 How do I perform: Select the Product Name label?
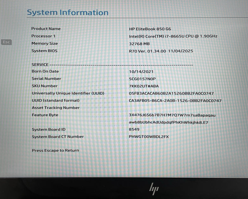coord(46,29)
